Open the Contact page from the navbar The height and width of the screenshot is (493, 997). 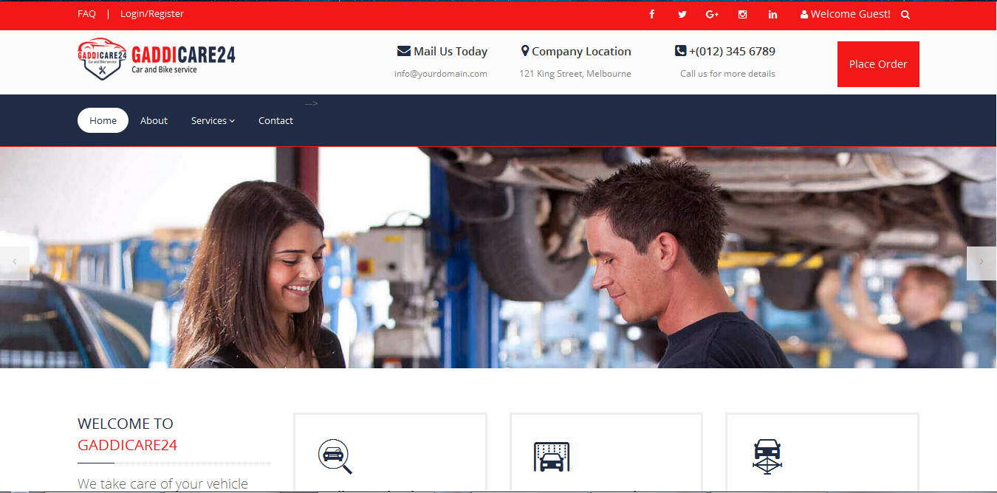pos(275,120)
